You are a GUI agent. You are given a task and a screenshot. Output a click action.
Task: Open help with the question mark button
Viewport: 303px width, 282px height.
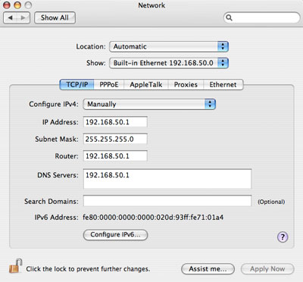[283, 237]
